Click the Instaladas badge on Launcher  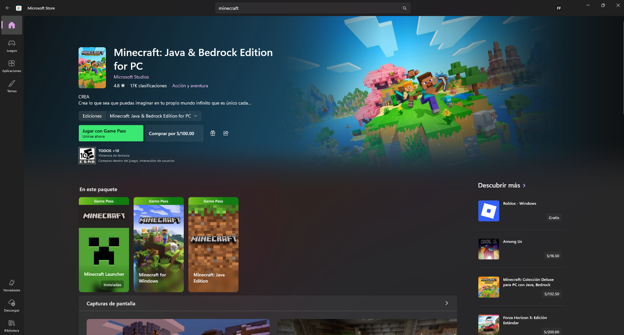[x=112, y=285]
